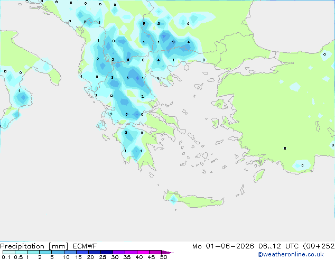Click the "(00+252" forecast offset text

(x=319, y=246)
